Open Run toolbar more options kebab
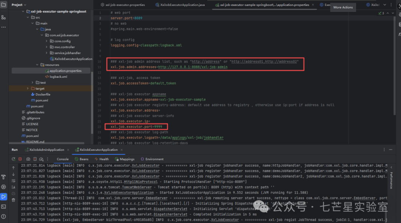Image resolution: width=401 pixels, height=223 pixels. 48,159
